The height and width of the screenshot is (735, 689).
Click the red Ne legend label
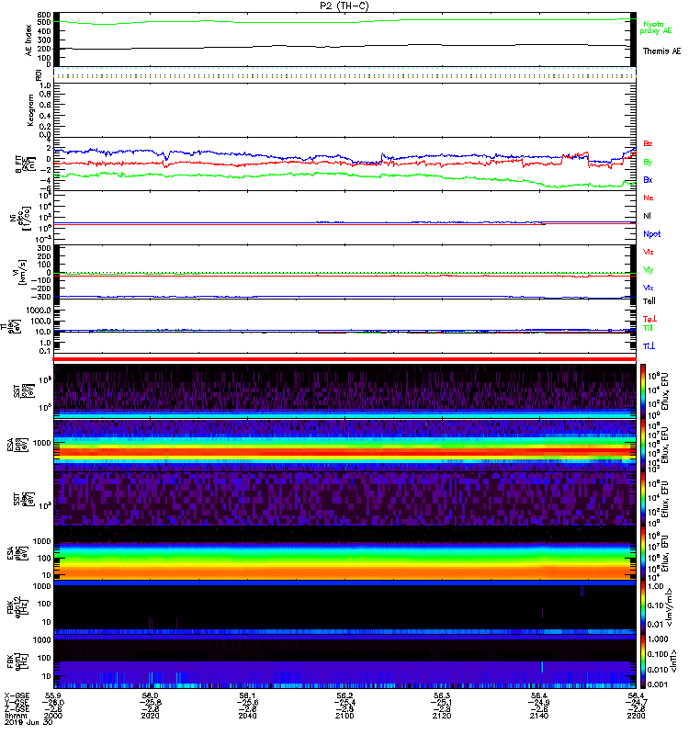click(x=649, y=198)
